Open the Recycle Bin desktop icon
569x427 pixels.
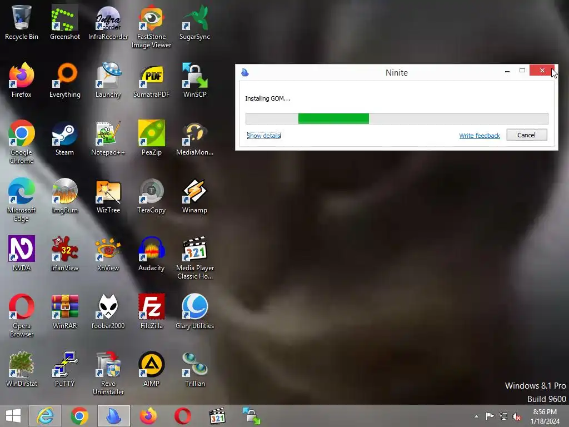pyautogui.click(x=22, y=22)
